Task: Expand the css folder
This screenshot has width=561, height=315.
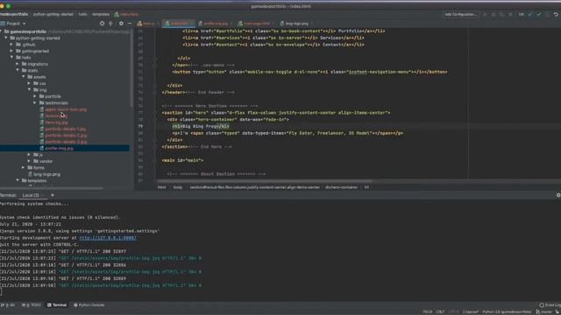Action: (x=29, y=83)
